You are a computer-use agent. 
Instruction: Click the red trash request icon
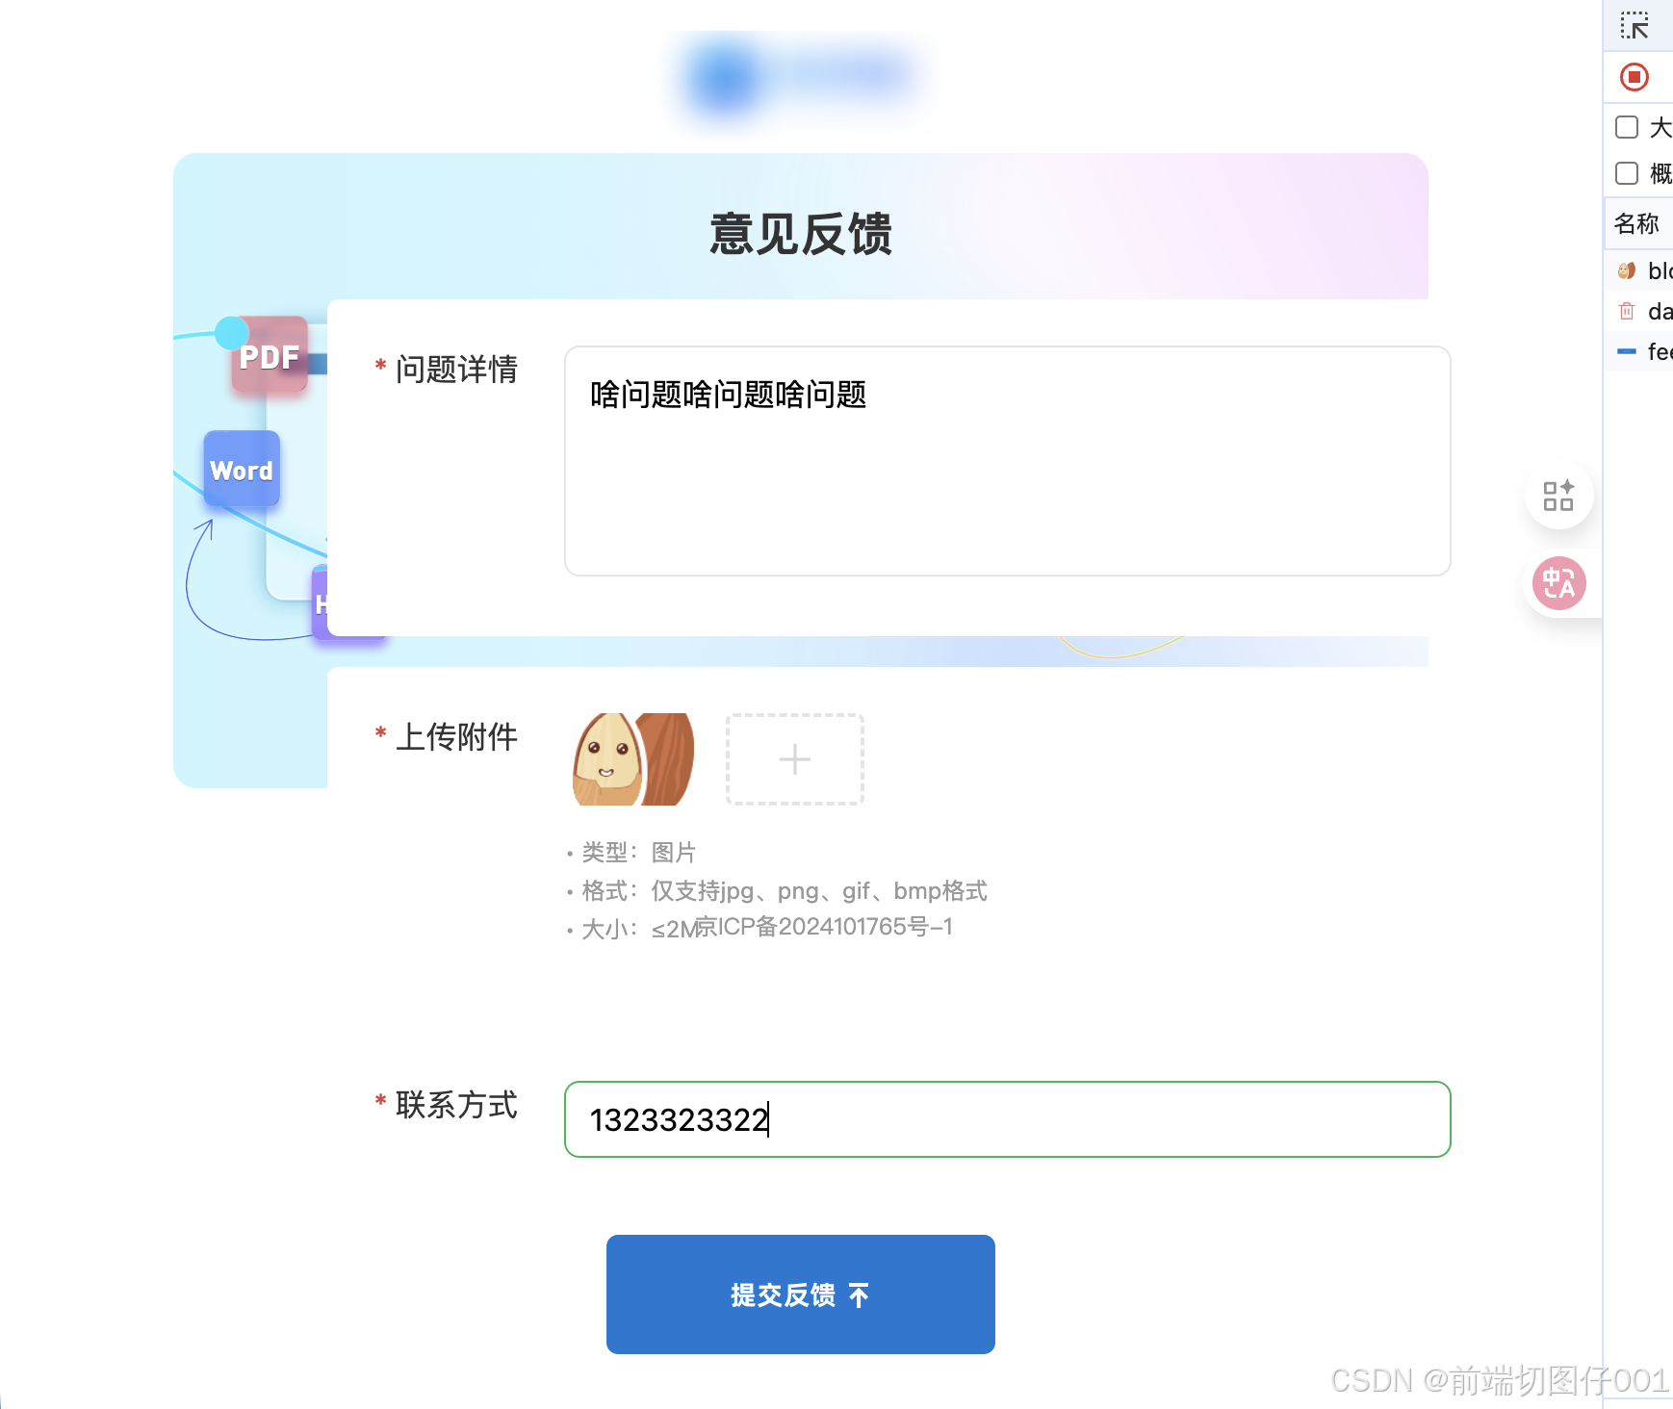pyautogui.click(x=1627, y=311)
